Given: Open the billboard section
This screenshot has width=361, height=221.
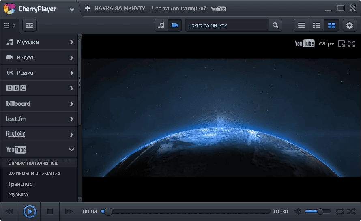Looking at the screenshot, I should pos(39,103).
